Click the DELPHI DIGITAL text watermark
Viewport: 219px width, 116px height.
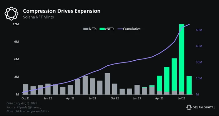pyautogui.click(x=204, y=107)
